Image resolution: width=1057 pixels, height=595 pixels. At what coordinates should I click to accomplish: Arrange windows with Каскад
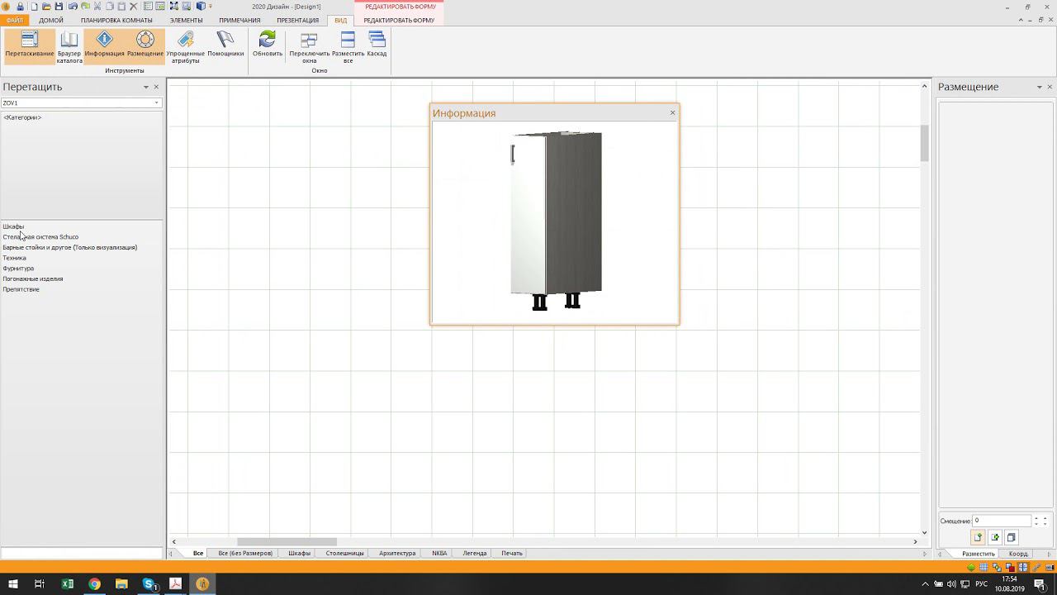pyautogui.click(x=377, y=45)
